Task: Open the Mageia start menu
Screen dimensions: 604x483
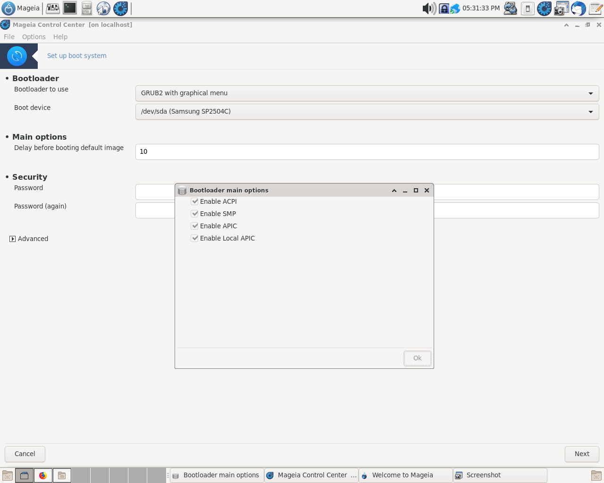Action: tap(21, 8)
